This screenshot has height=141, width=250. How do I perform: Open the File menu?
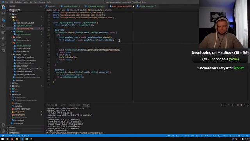pos(7,2)
